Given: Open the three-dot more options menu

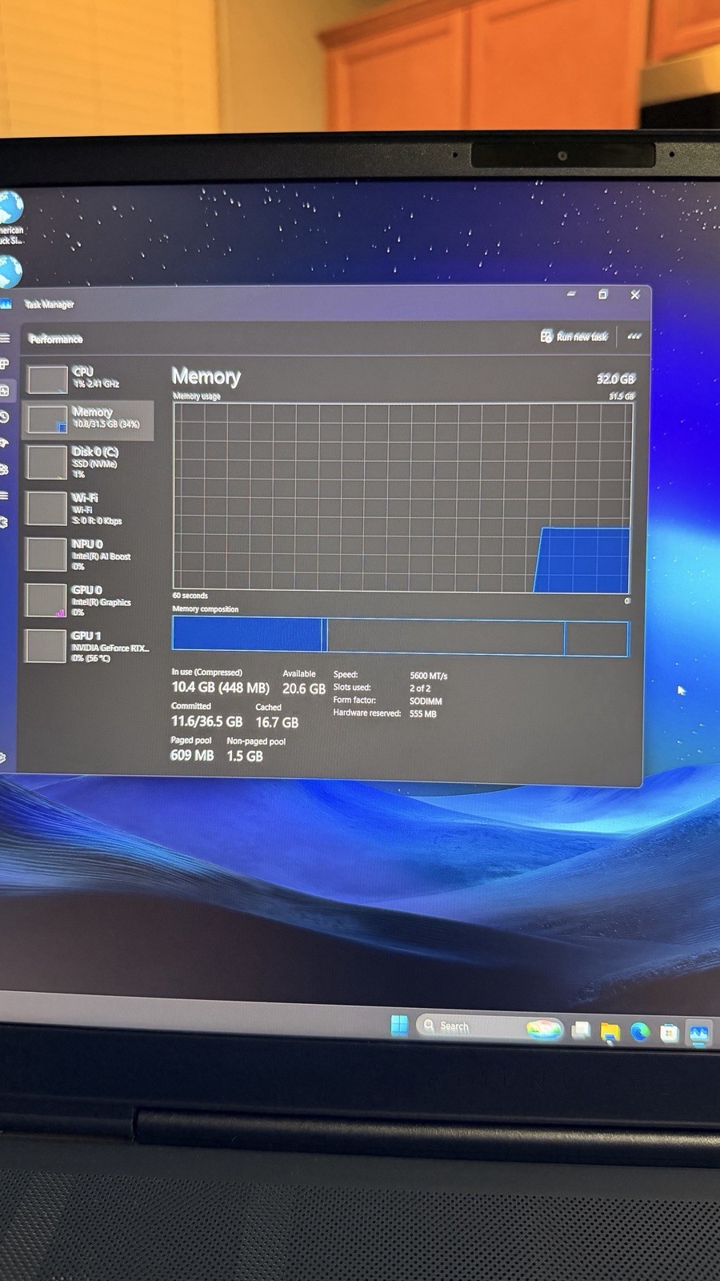Looking at the screenshot, I should (634, 336).
